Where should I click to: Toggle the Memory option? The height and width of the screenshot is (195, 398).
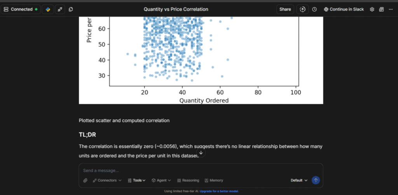click(x=214, y=180)
